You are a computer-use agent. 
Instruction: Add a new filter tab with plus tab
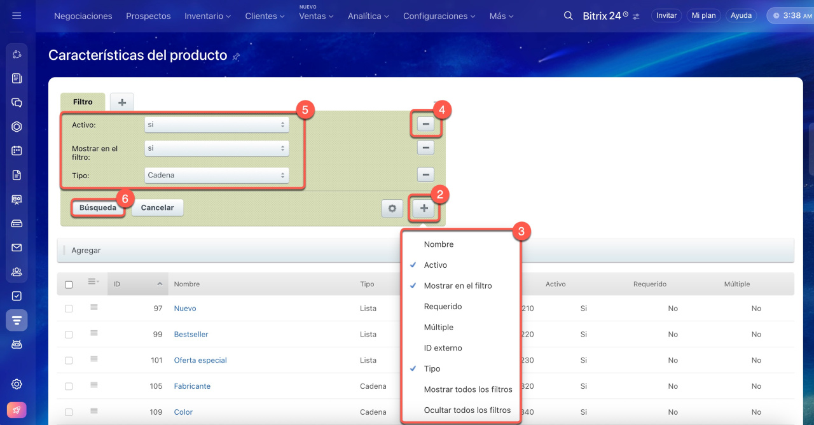point(122,102)
